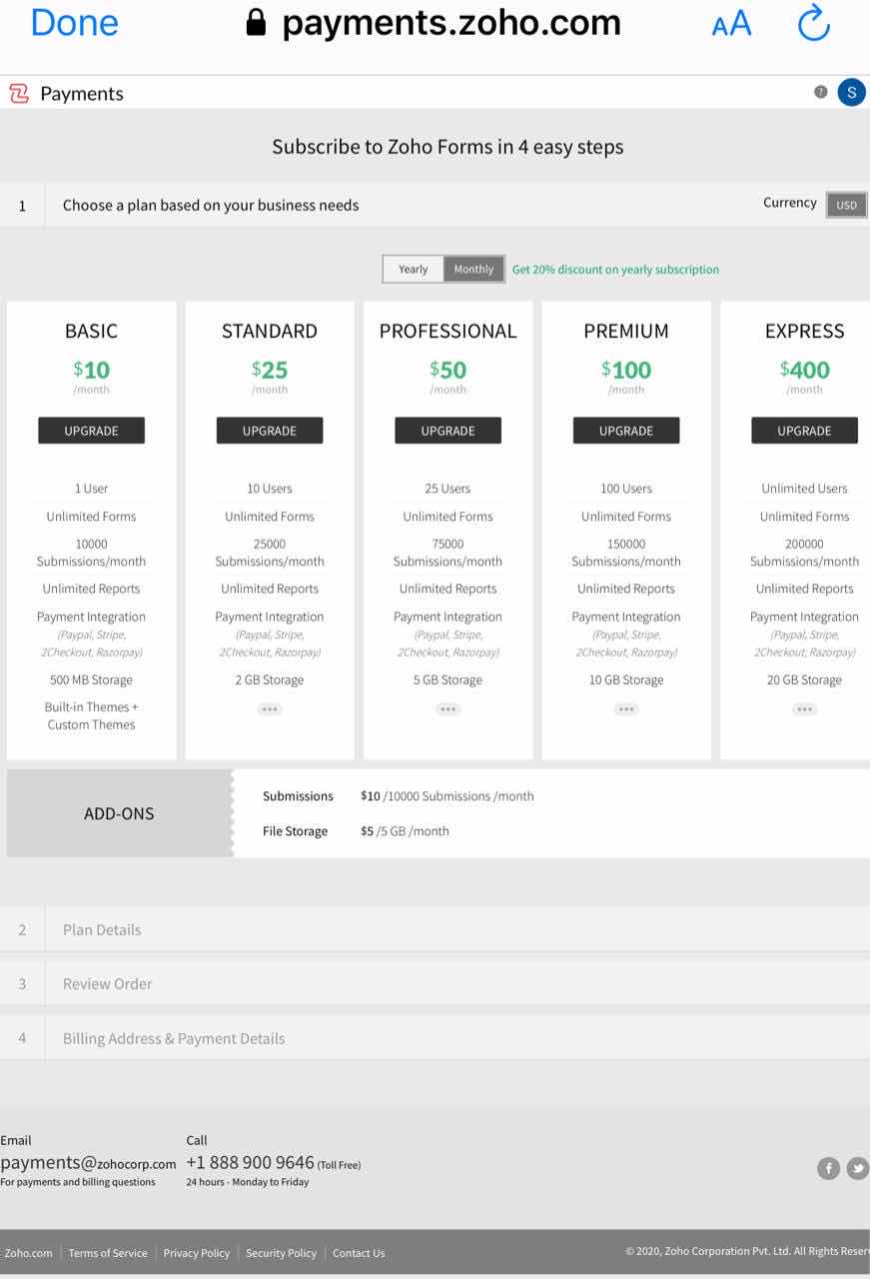870x1279 pixels.
Task: Upgrade to the Standard plan
Action: click(x=270, y=431)
